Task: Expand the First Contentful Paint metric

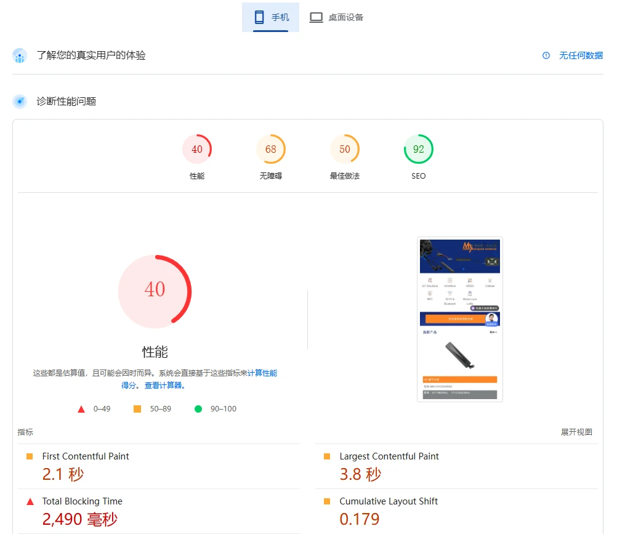Action: [86, 456]
